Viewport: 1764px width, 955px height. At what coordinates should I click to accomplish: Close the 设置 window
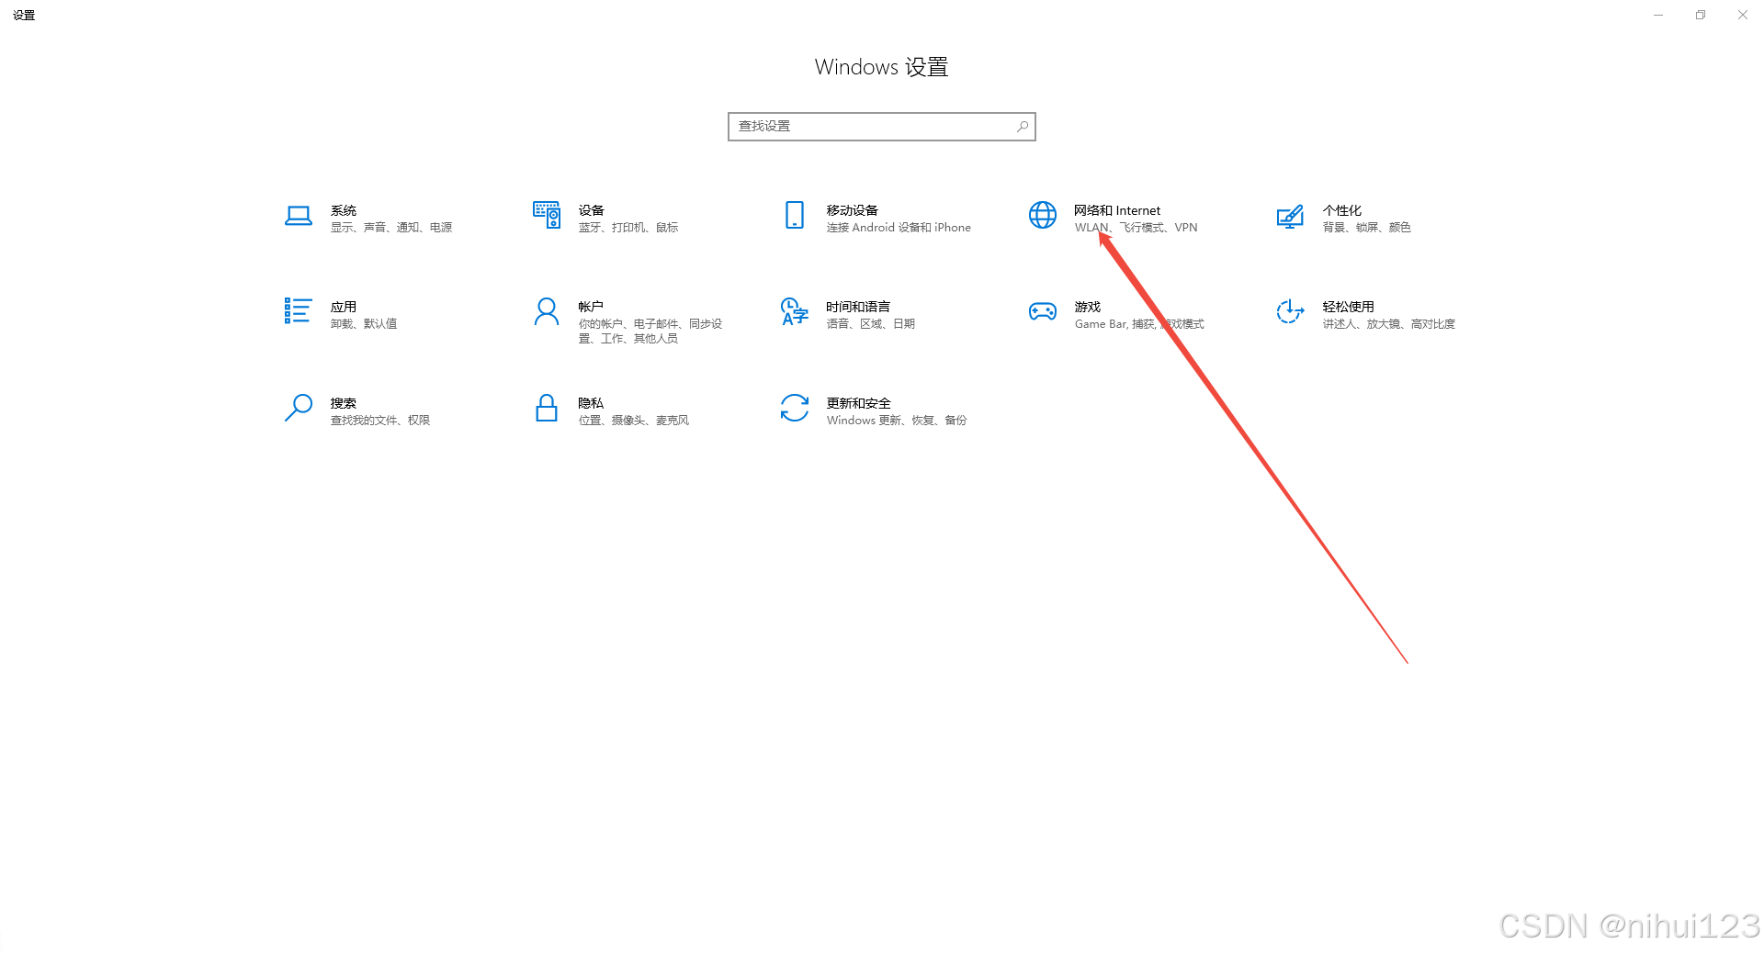pos(1743,15)
